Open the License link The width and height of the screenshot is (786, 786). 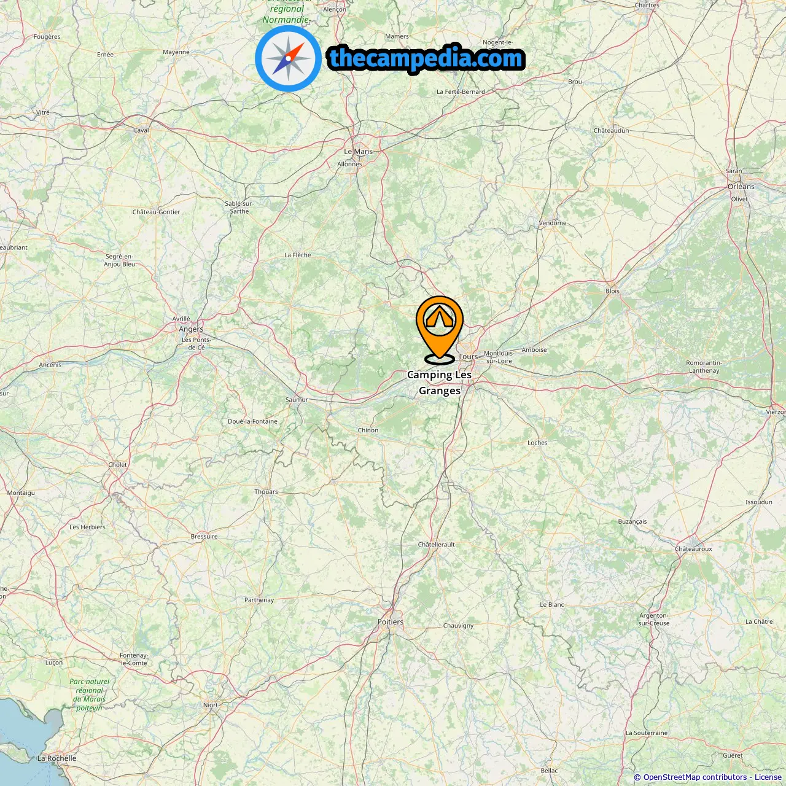coord(768,777)
